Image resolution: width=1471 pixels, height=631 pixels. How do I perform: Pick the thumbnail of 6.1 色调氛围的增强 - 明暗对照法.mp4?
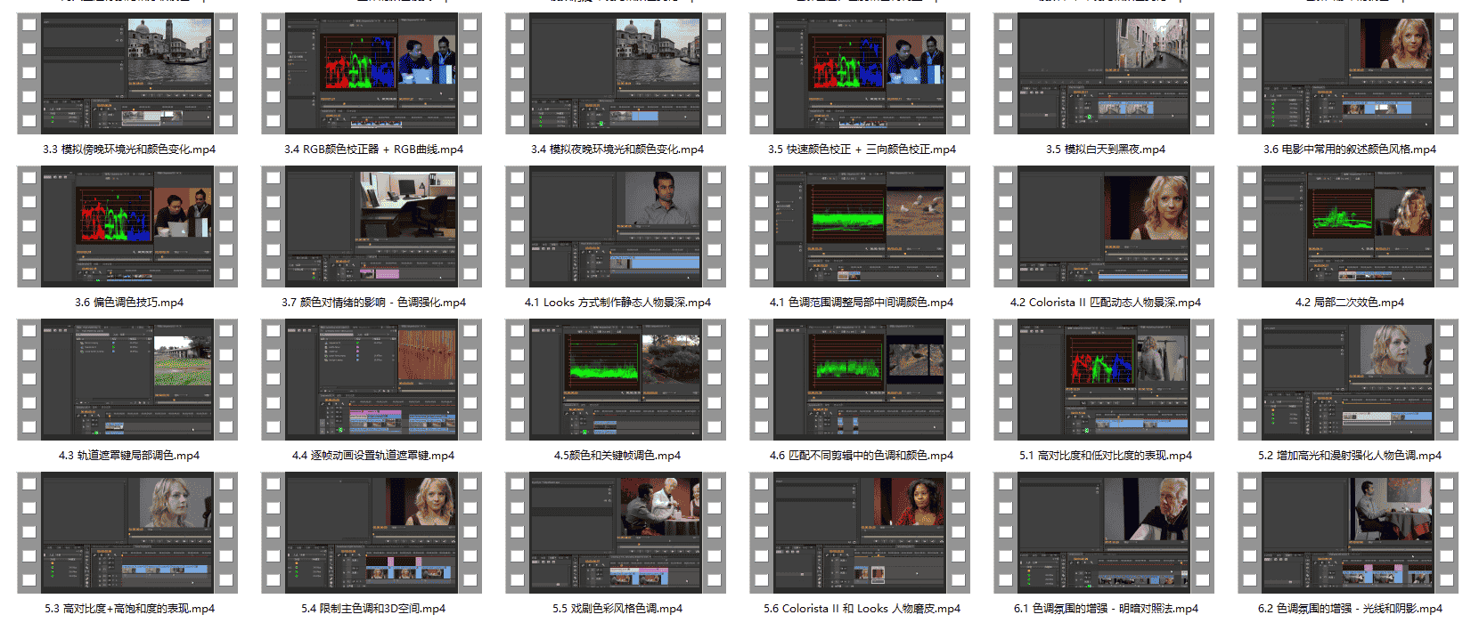pyautogui.click(x=1104, y=533)
